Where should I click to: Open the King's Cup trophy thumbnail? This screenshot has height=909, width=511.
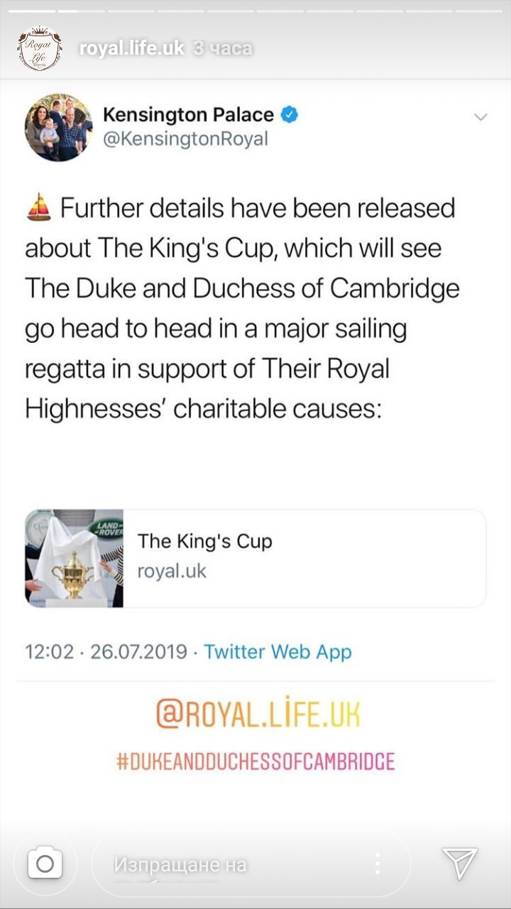(75, 558)
